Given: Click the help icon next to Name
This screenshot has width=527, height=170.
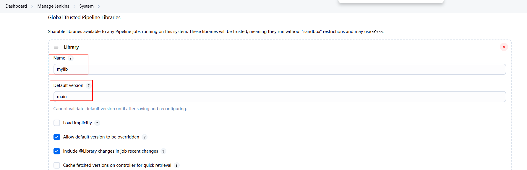Looking at the screenshot, I should [70, 58].
